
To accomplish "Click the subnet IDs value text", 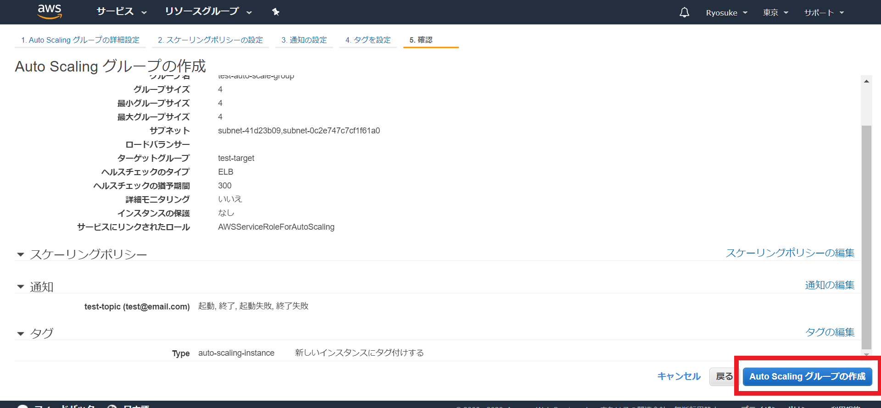I will pos(299,131).
